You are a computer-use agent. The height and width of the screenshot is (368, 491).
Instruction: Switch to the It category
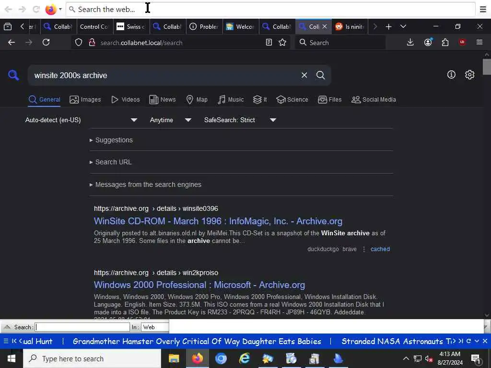[x=260, y=100]
